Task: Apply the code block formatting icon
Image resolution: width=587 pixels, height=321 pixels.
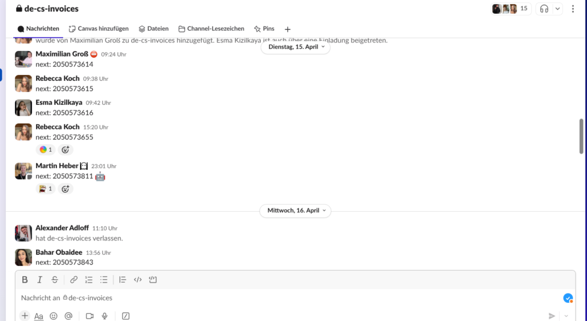Action: (x=152, y=280)
